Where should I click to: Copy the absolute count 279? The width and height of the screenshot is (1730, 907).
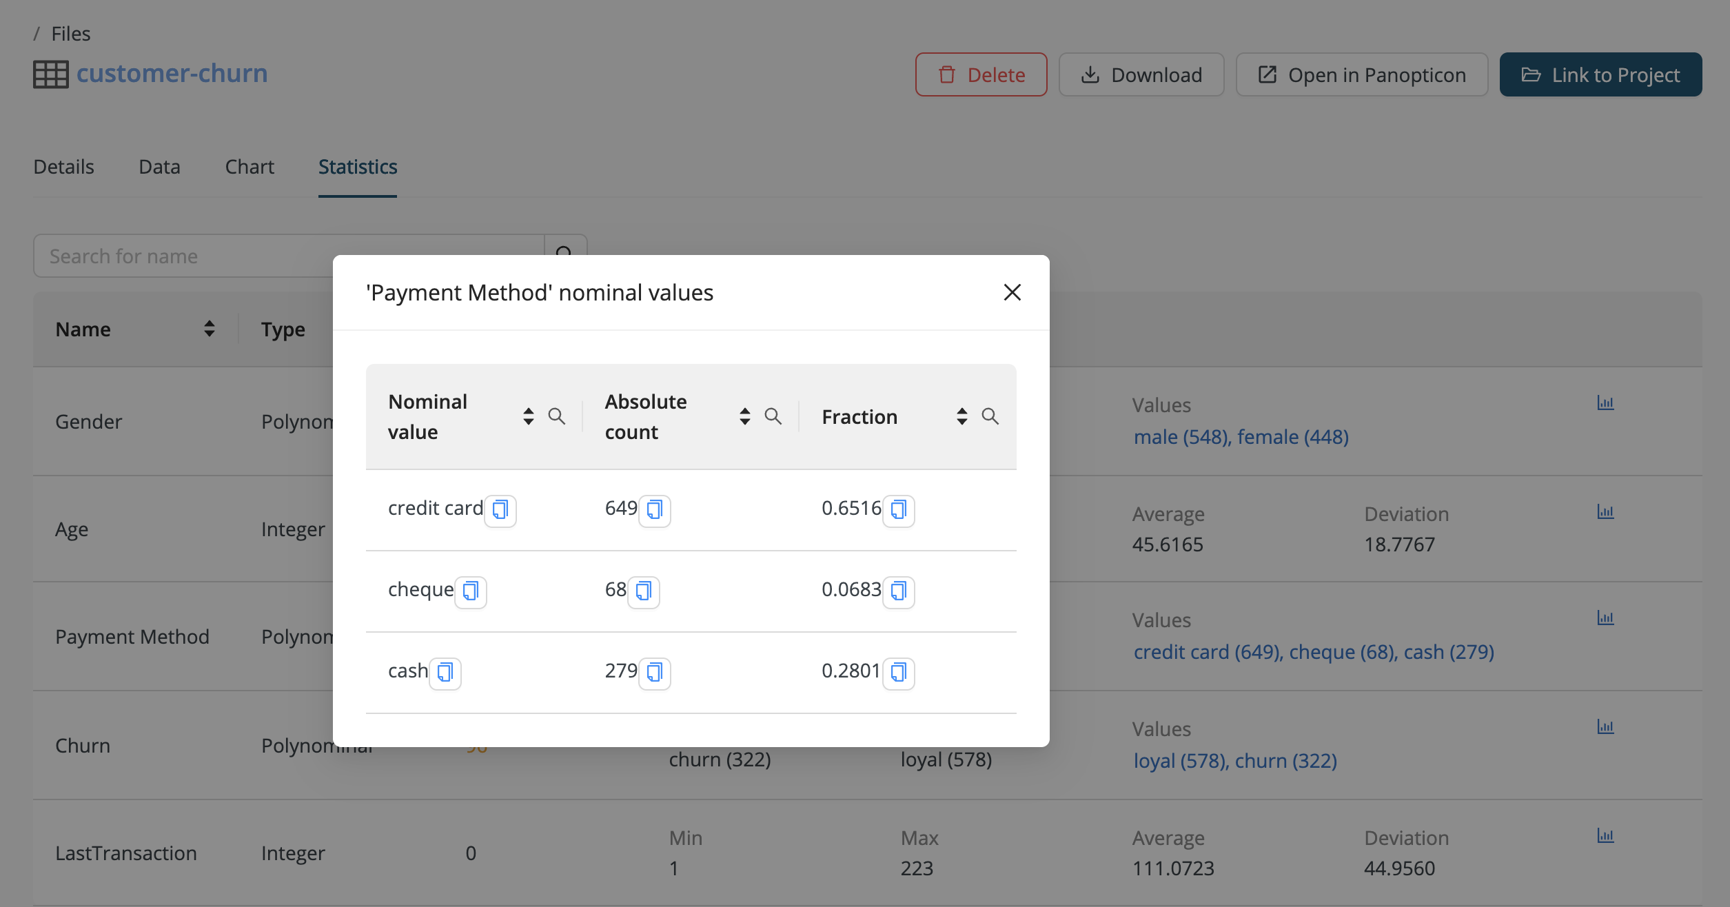coord(654,673)
